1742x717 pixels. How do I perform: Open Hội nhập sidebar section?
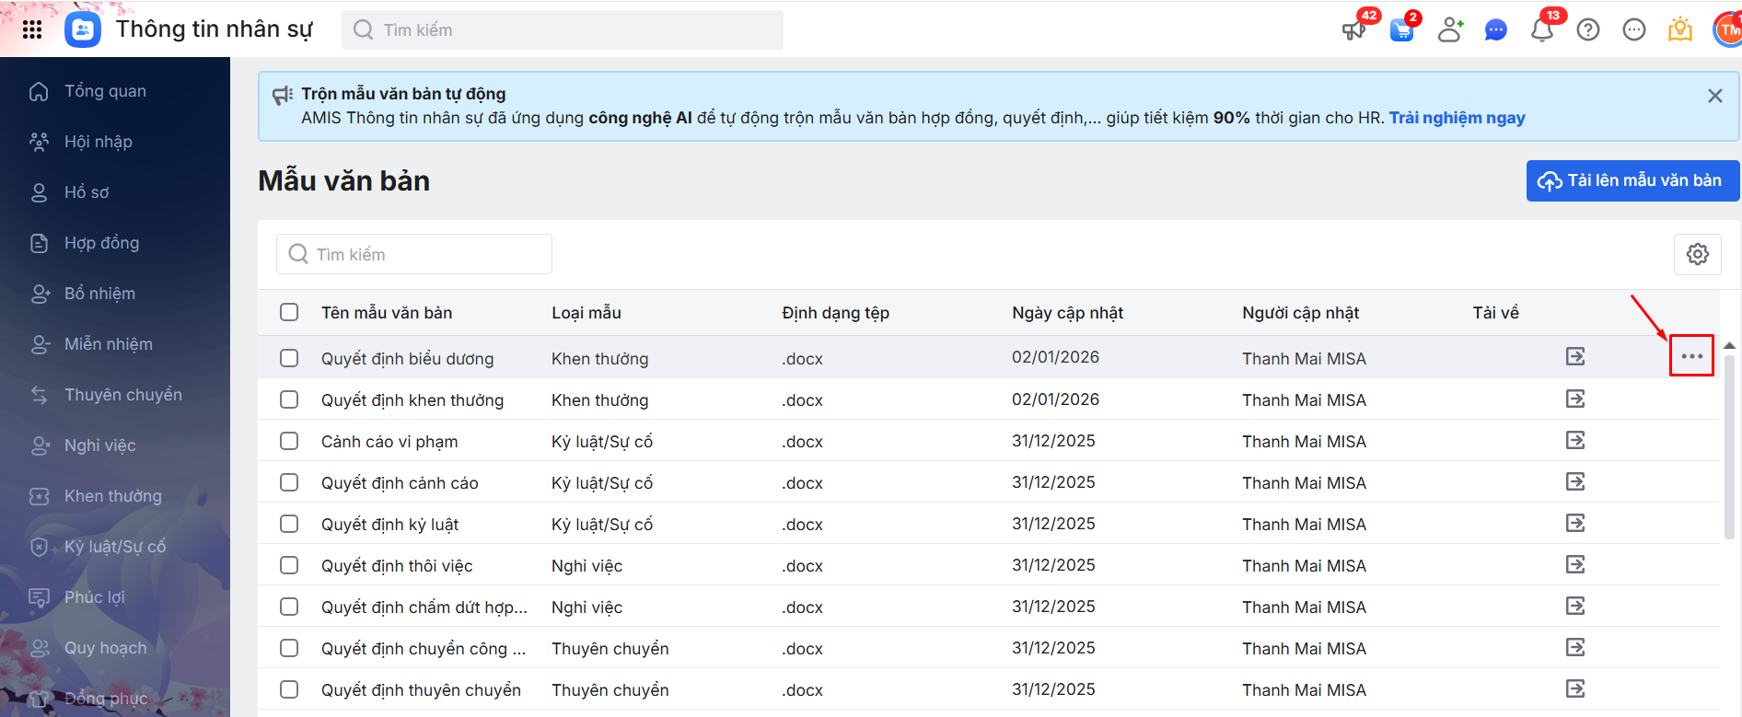pyautogui.click(x=115, y=142)
